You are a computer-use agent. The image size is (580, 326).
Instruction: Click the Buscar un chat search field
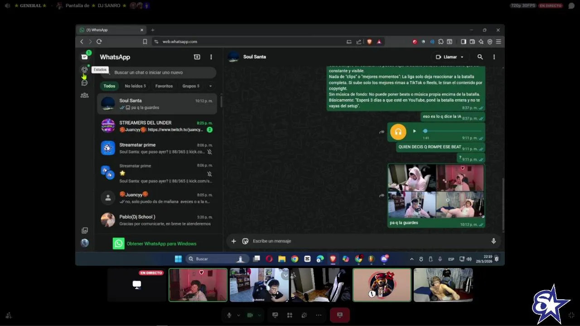pos(158,72)
